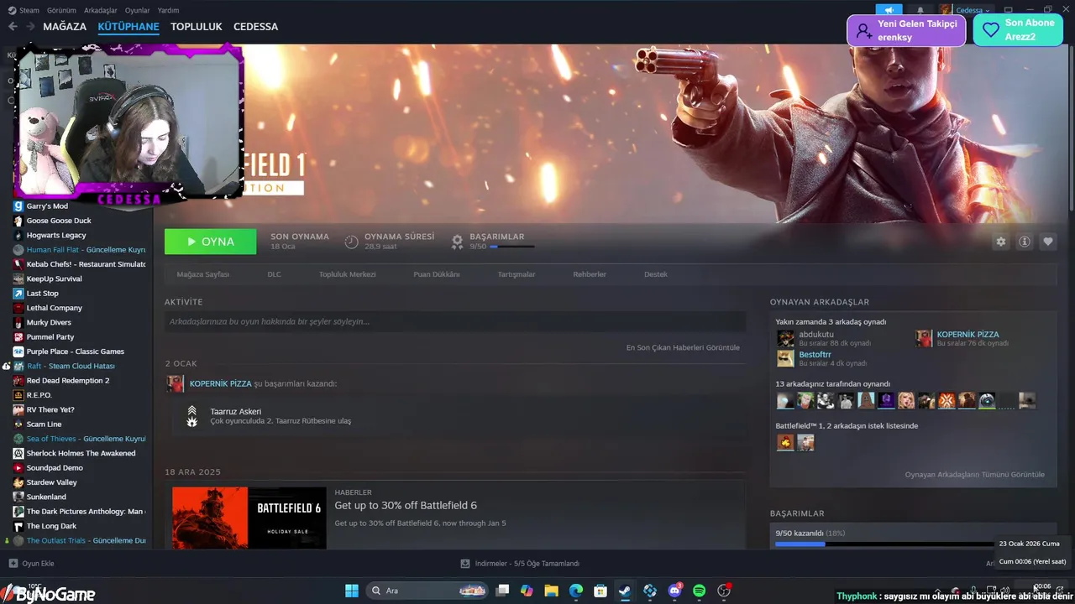Click Oyun Ekle add game button

31,564
